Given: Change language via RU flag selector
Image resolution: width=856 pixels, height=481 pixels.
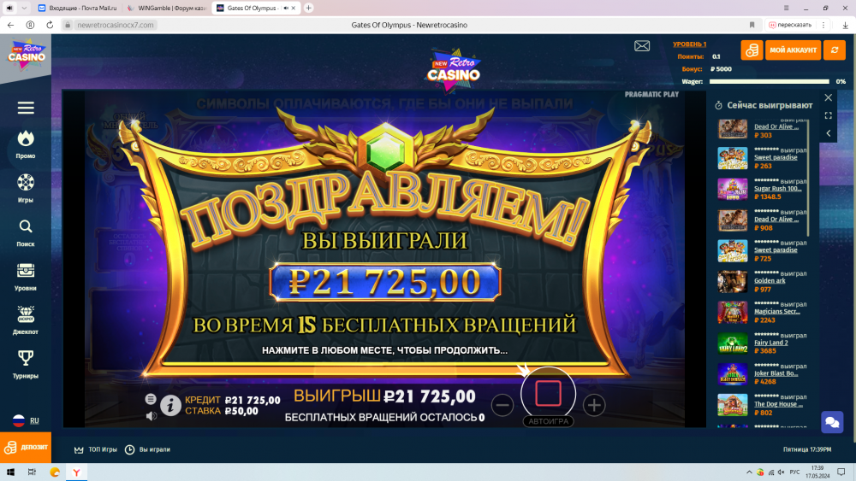Looking at the screenshot, I should click(x=26, y=420).
